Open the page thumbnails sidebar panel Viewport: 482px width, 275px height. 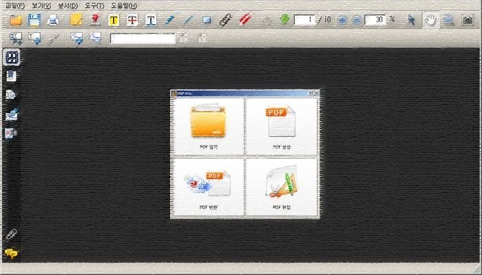click(12, 57)
